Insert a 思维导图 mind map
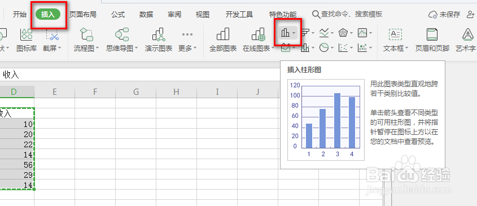The image size is (477, 206). (122, 40)
